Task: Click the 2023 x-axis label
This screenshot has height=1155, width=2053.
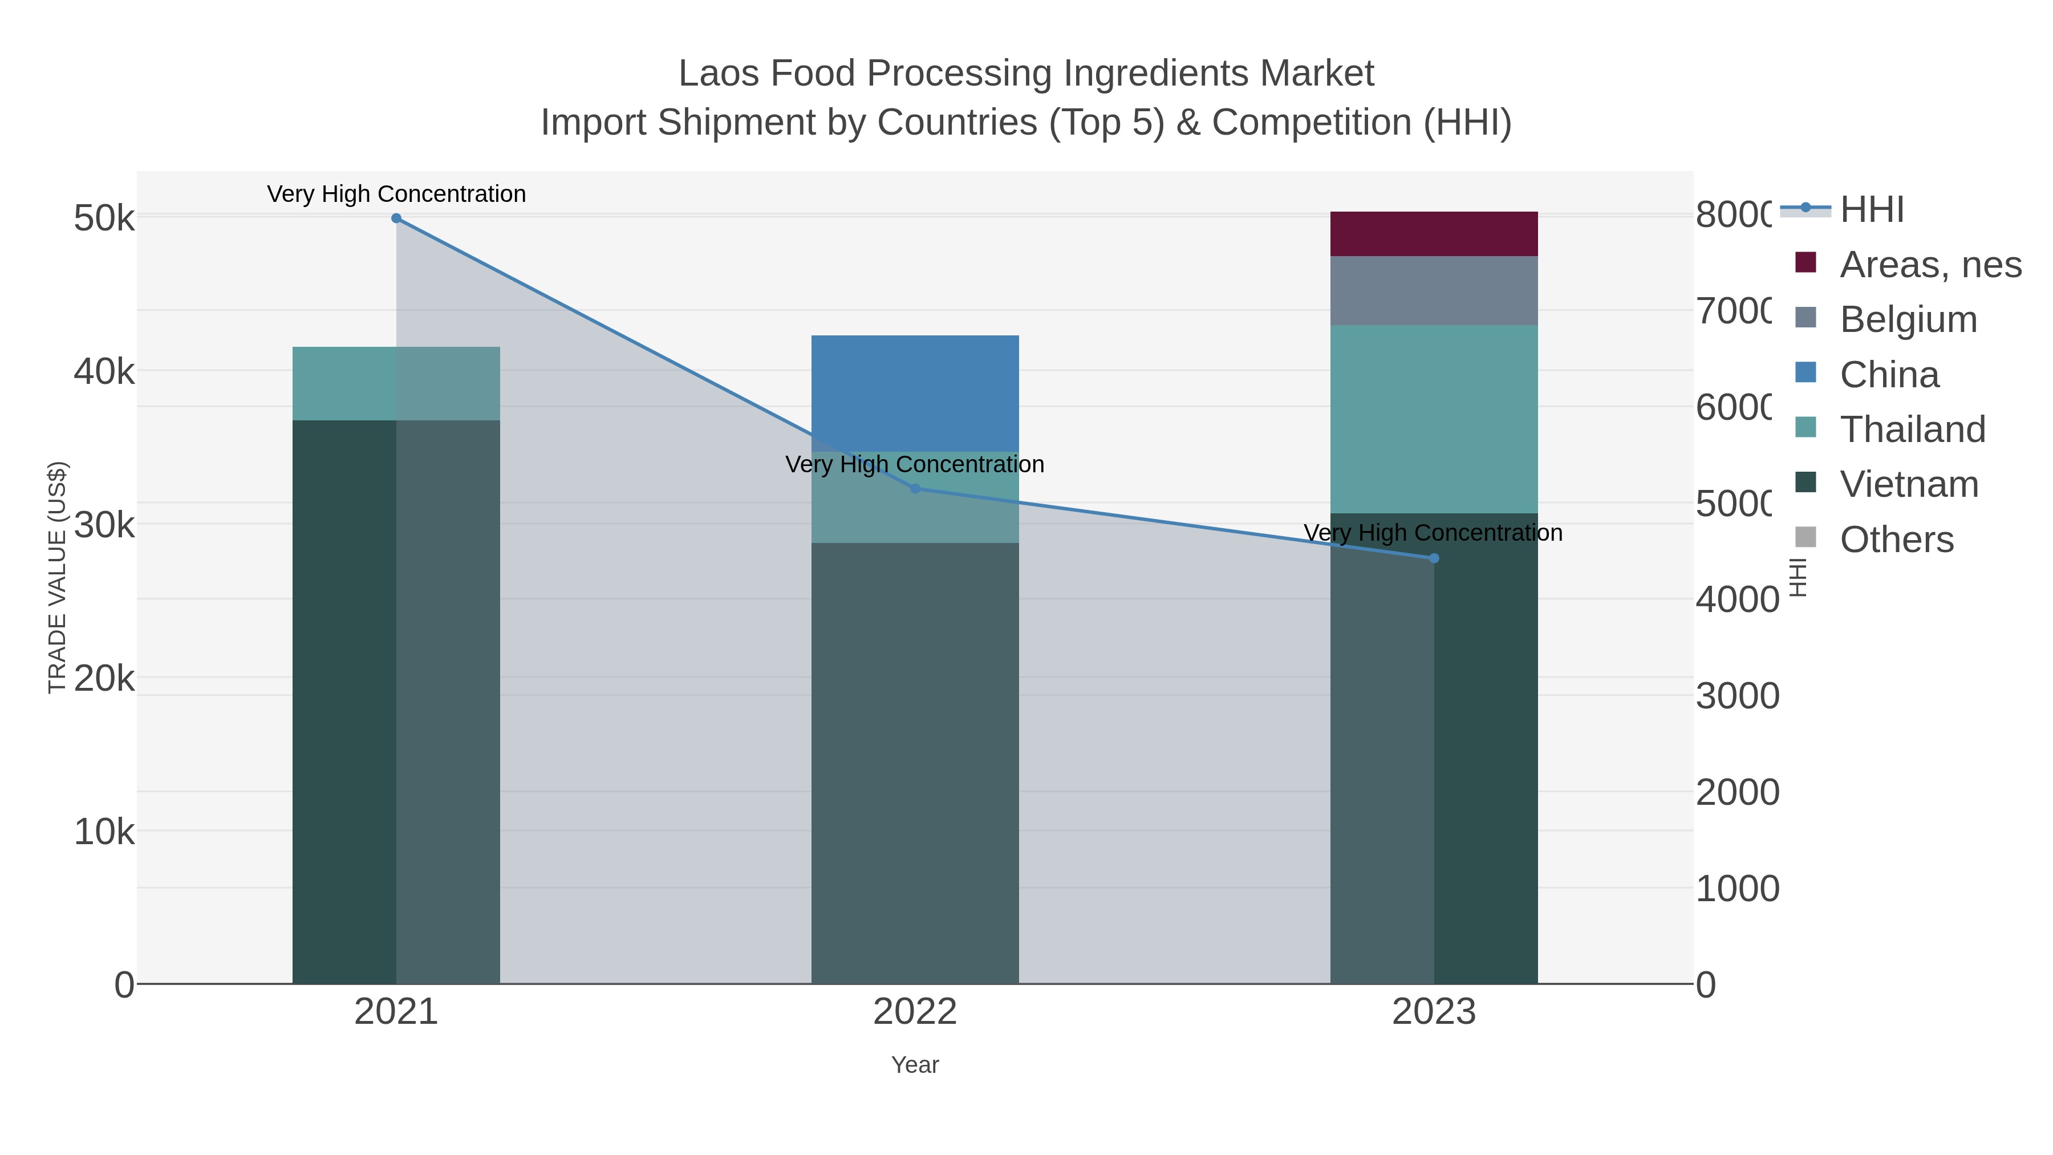Action: (1434, 1011)
